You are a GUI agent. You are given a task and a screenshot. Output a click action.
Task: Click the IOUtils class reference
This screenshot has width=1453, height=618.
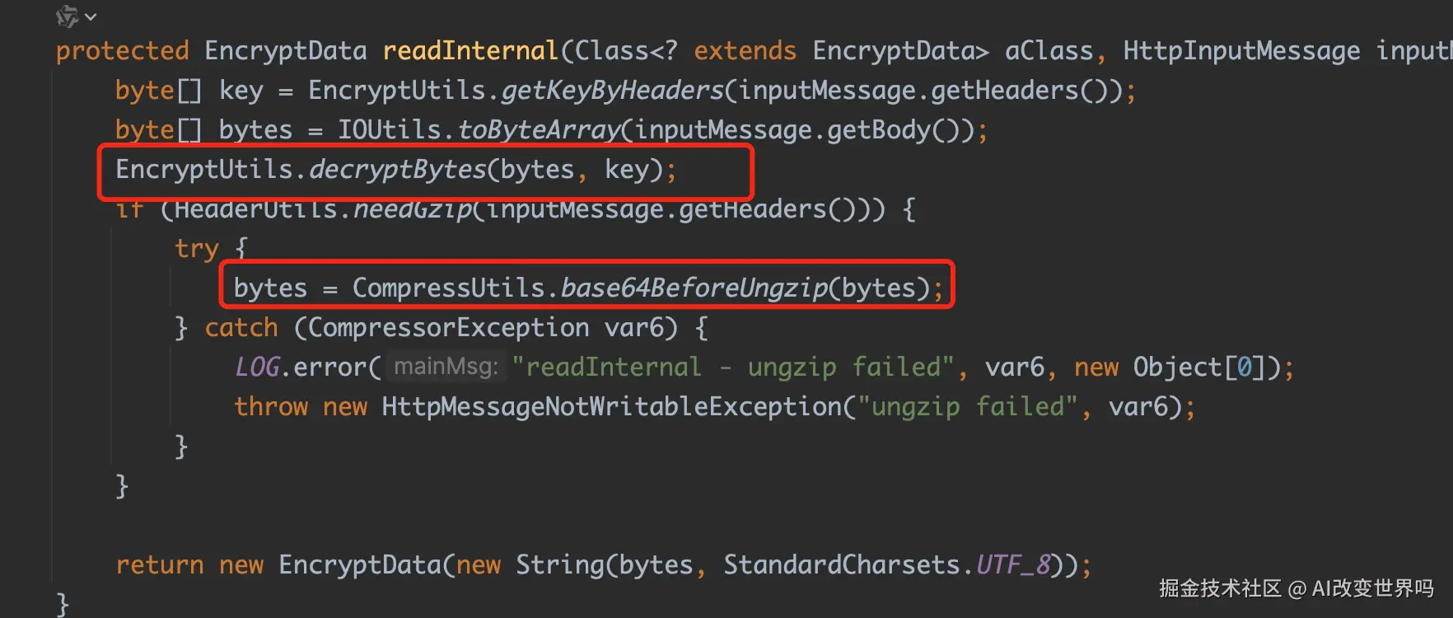(390, 130)
